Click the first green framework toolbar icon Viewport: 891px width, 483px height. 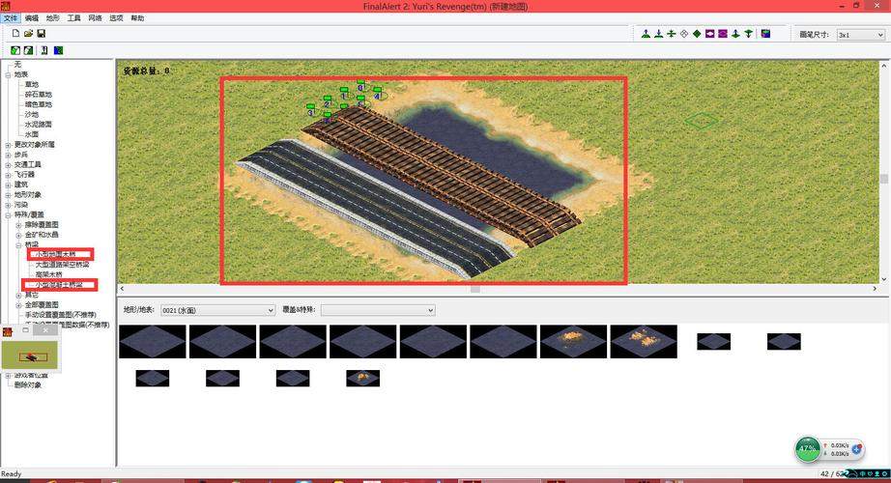tap(15, 50)
